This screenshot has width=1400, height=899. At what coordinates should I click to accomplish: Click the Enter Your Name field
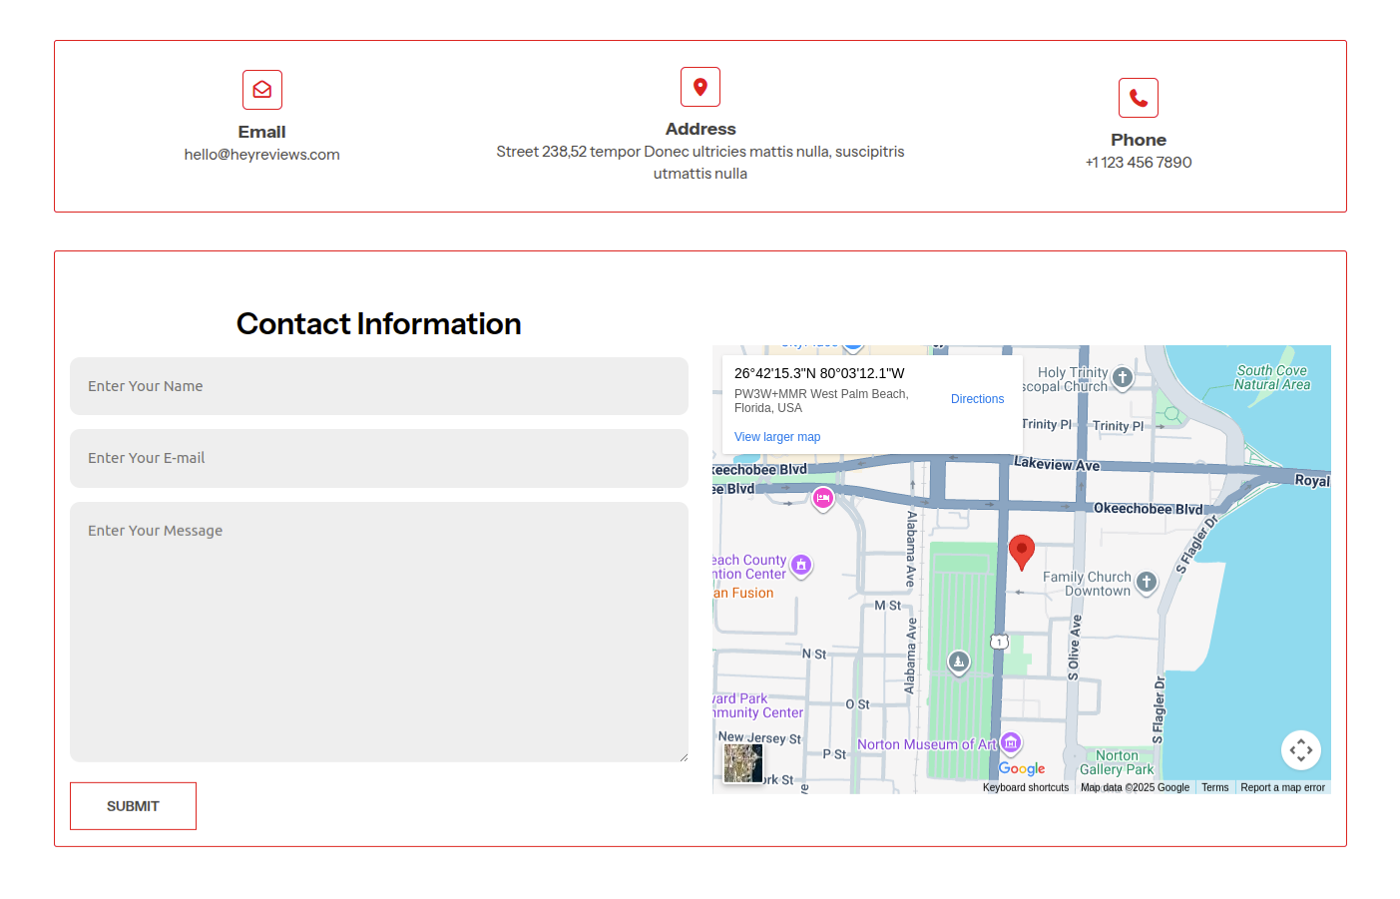click(379, 386)
